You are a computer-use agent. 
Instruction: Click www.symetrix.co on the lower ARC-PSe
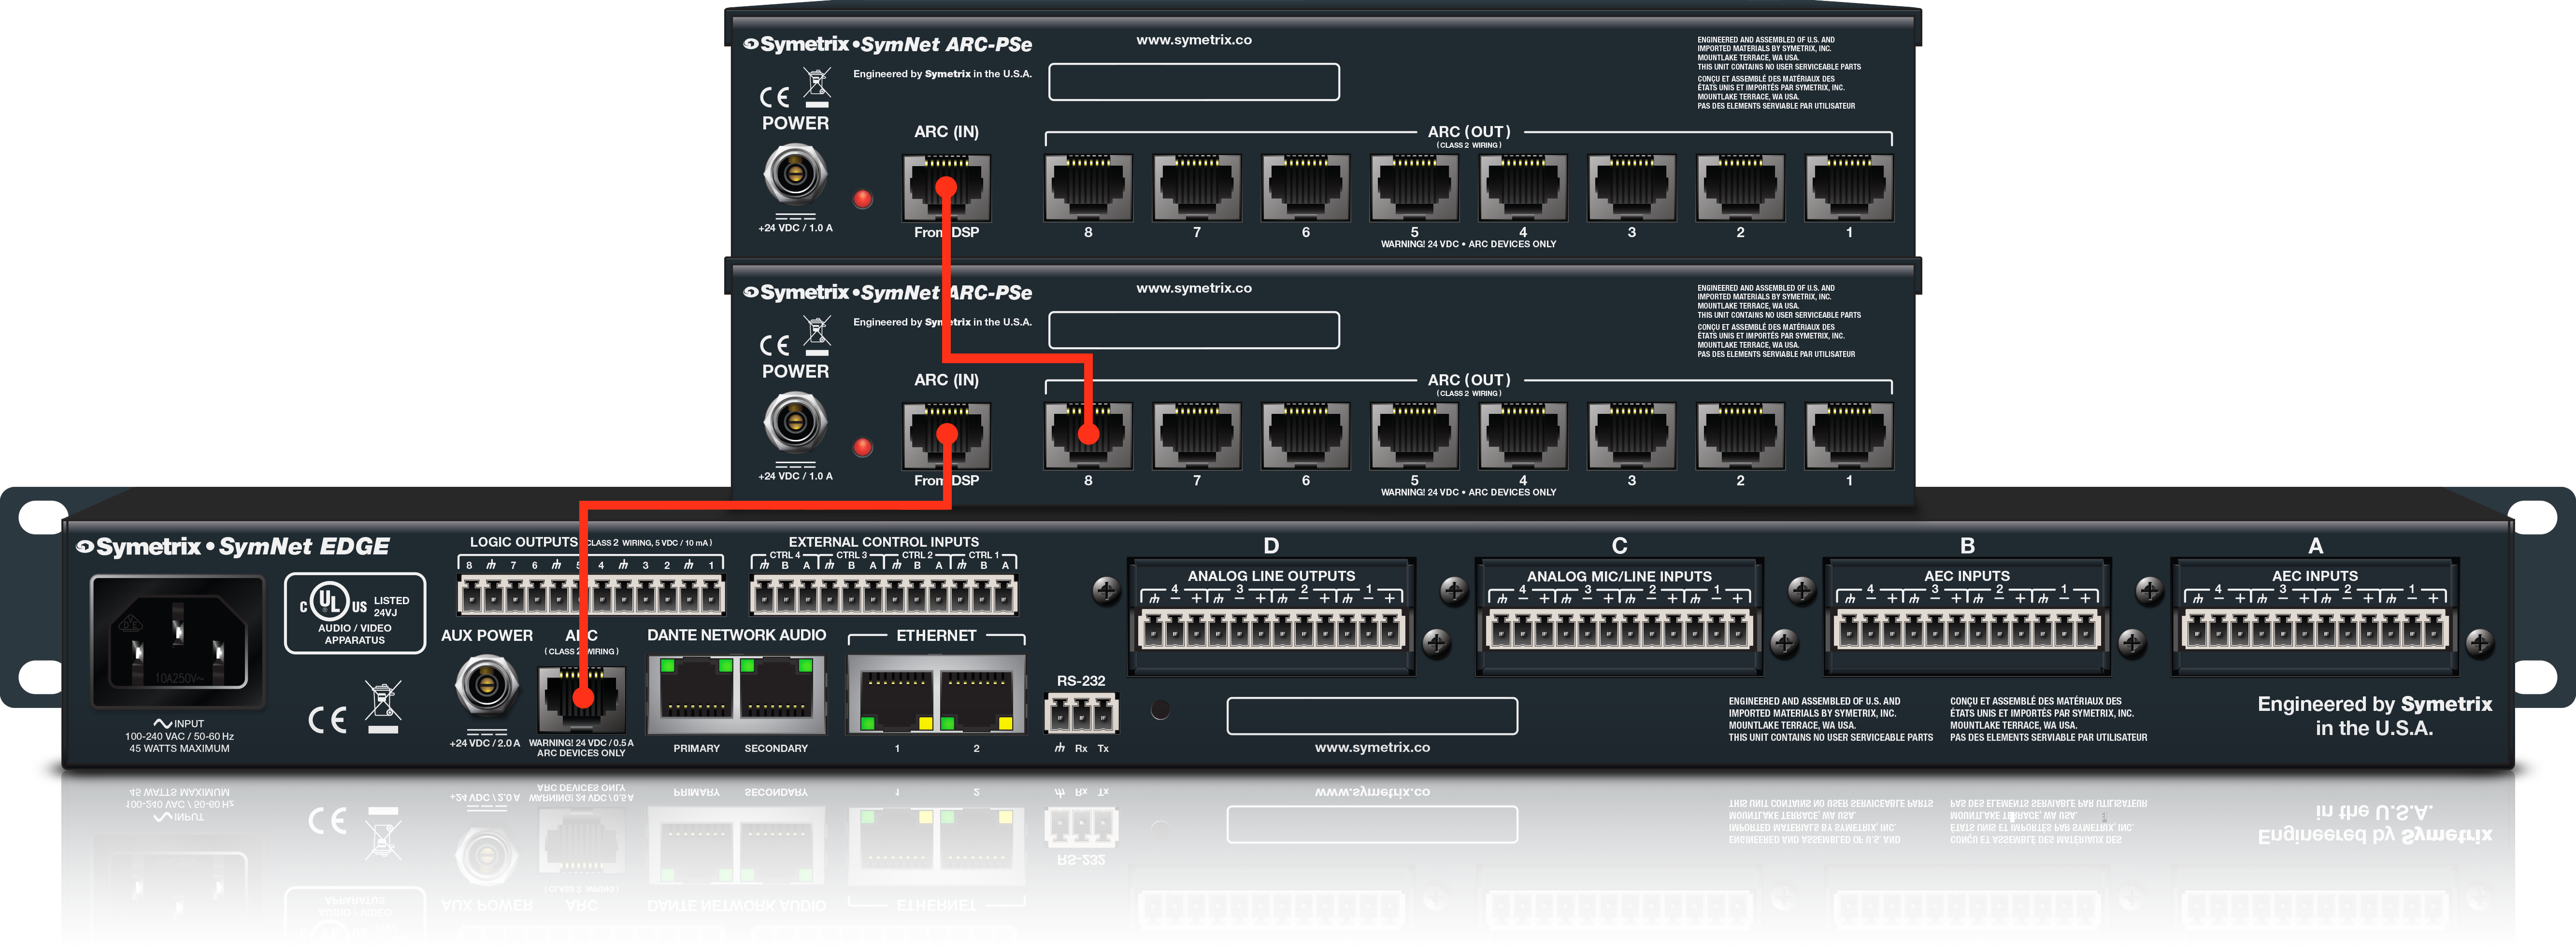point(1194,288)
